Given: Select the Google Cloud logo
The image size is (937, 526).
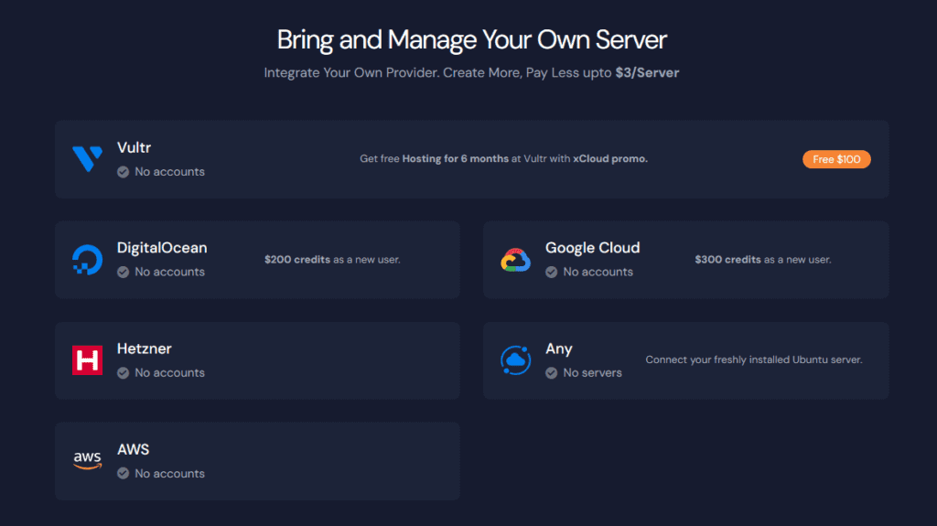Looking at the screenshot, I should point(515,260).
